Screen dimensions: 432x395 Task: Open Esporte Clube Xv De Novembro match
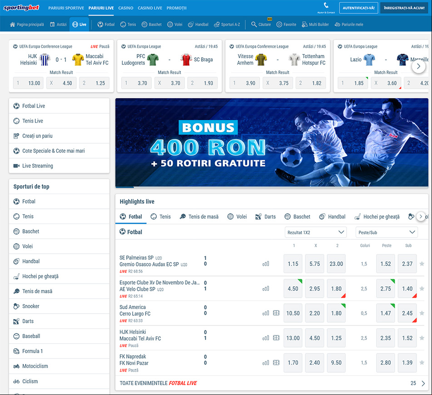[159, 283]
